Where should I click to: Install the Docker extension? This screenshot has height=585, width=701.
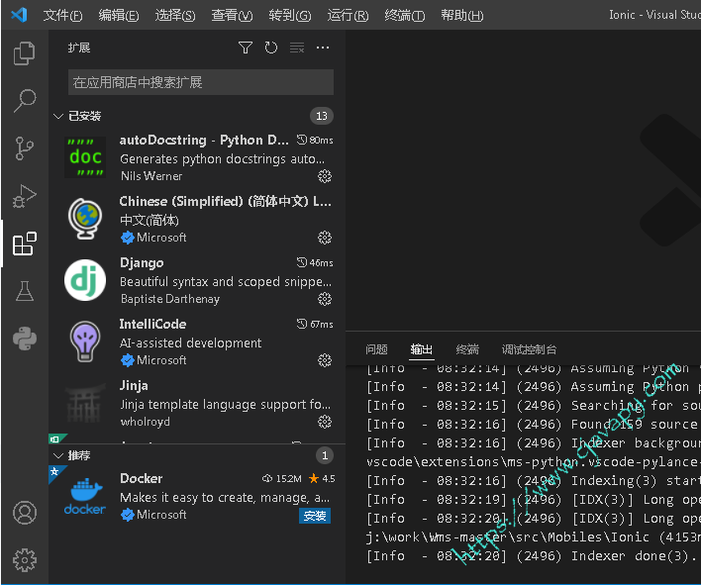coord(315,516)
